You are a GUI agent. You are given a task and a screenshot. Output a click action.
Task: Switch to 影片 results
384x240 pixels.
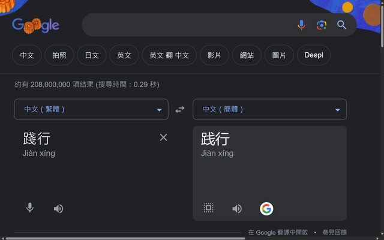[x=214, y=55]
